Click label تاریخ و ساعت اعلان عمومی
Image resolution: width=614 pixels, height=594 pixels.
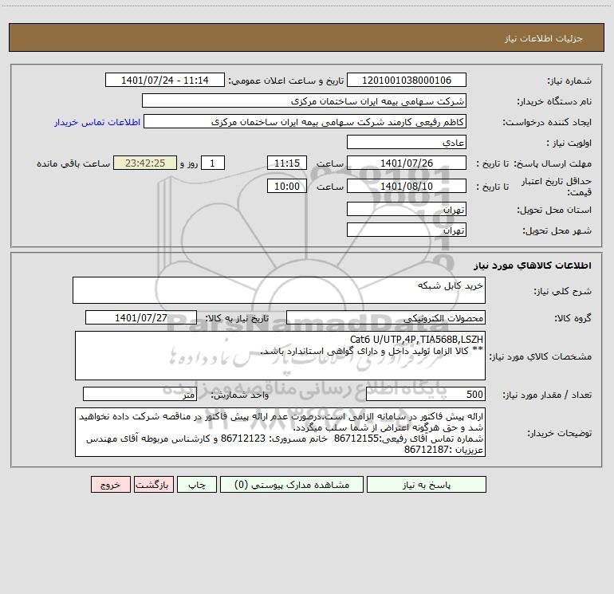pyautogui.click(x=286, y=81)
